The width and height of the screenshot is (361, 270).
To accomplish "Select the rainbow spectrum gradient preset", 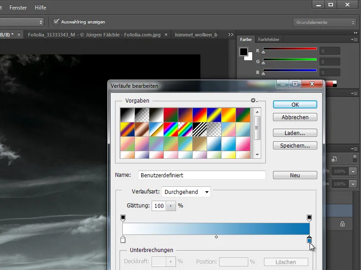I will (171, 130).
